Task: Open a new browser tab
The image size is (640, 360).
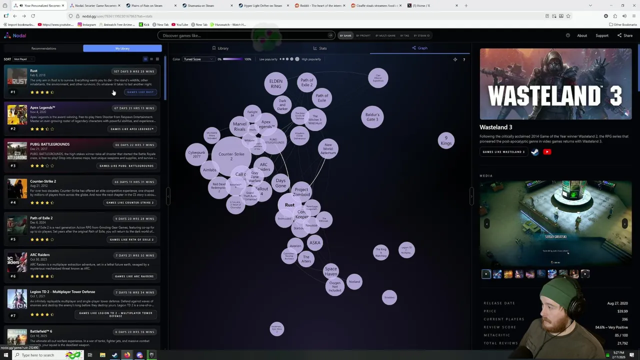Action: pos(466,5)
